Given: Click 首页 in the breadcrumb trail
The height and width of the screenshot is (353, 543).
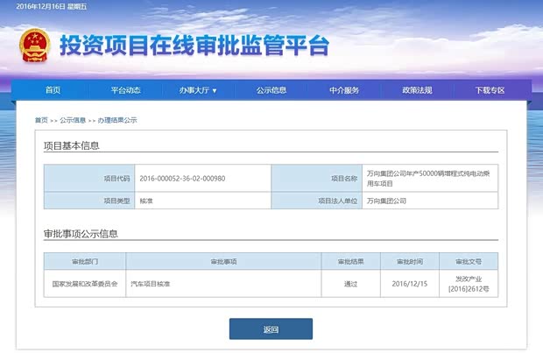Looking at the screenshot, I should point(41,120).
